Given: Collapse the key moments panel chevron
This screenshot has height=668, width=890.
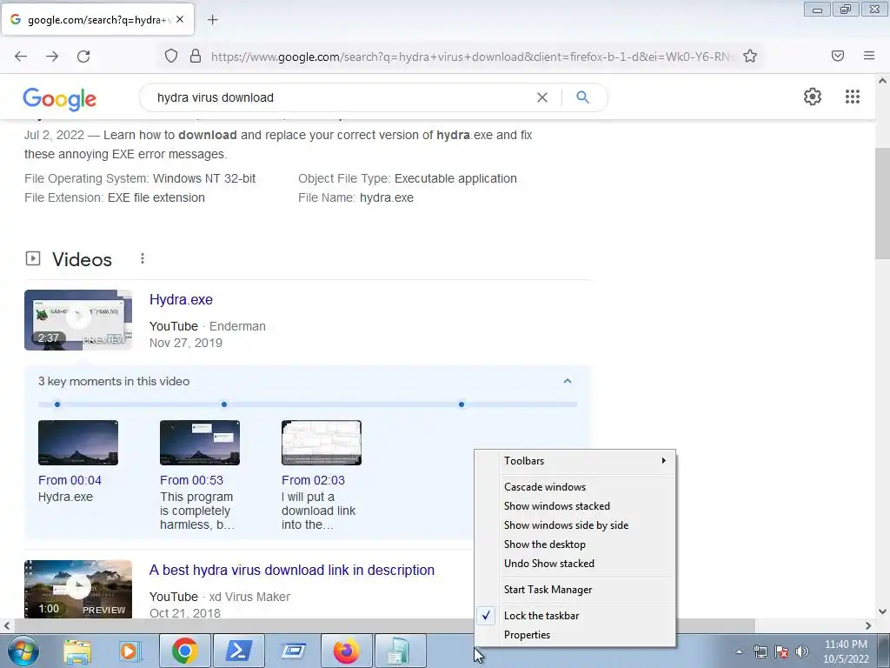Looking at the screenshot, I should pos(567,381).
